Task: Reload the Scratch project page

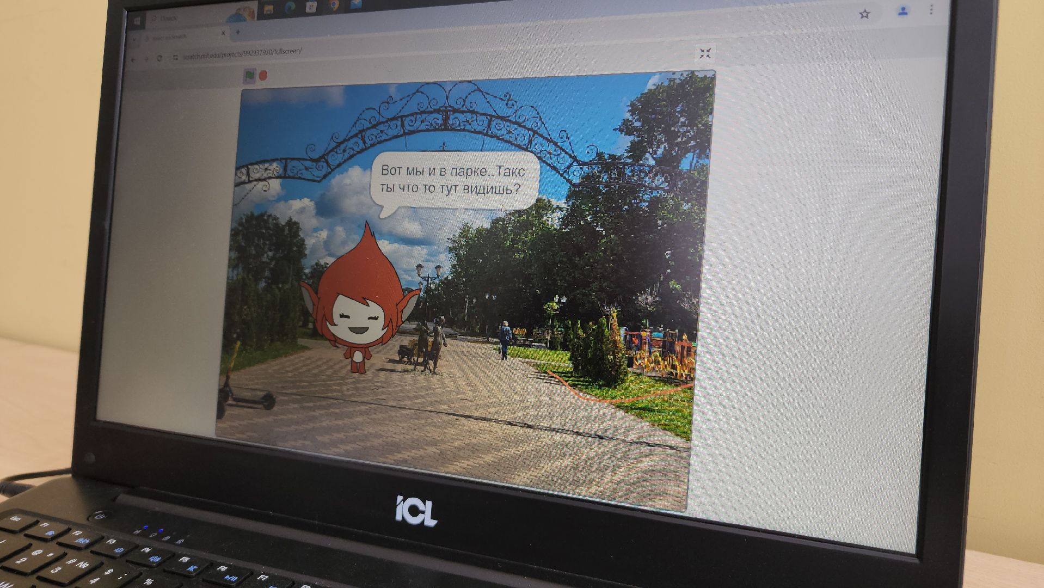Action: point(159,58)
